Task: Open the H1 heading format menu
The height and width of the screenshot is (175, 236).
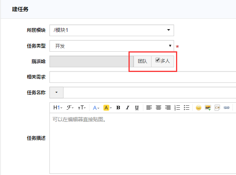Action: [58, 108]
